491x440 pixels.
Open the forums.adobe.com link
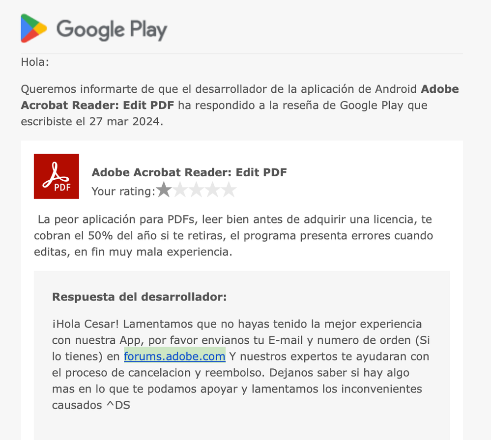tap(175, 357)
